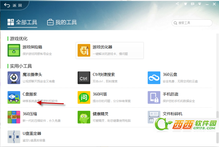
Task: Open the 文件粉碎机 shredder icon
Action: (154, 117)
